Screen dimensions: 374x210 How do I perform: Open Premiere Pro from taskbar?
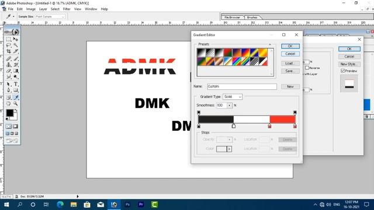click(x=141, y=205)
